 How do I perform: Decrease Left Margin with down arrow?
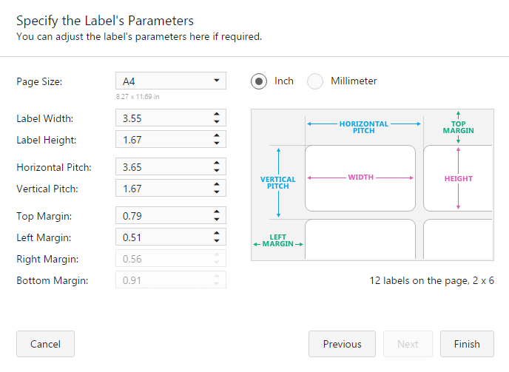216,241
